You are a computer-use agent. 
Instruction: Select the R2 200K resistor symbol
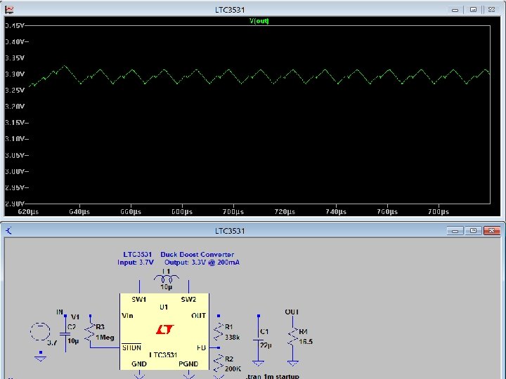click(x=219, y=363)
